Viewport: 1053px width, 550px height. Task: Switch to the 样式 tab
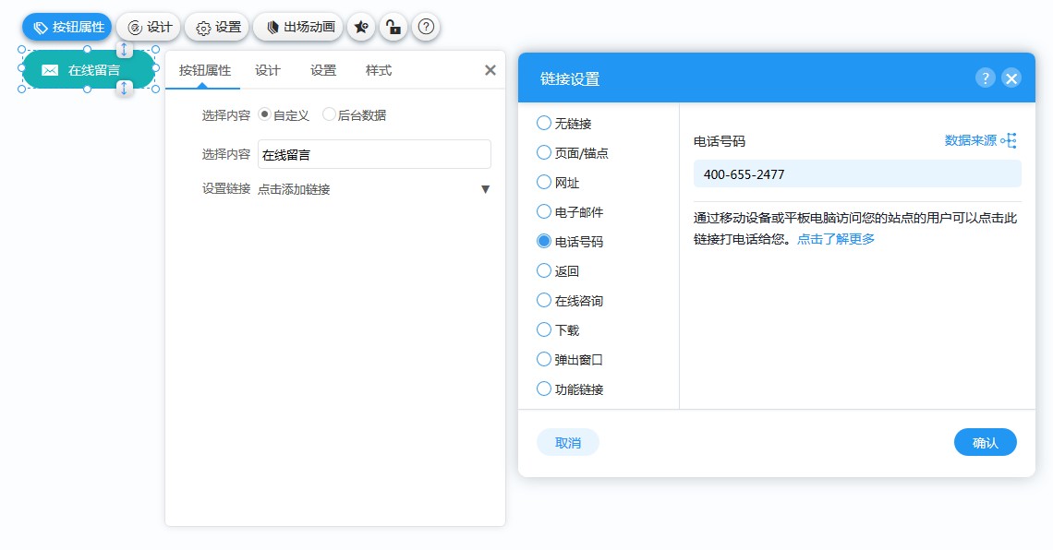tap(378, 70)
